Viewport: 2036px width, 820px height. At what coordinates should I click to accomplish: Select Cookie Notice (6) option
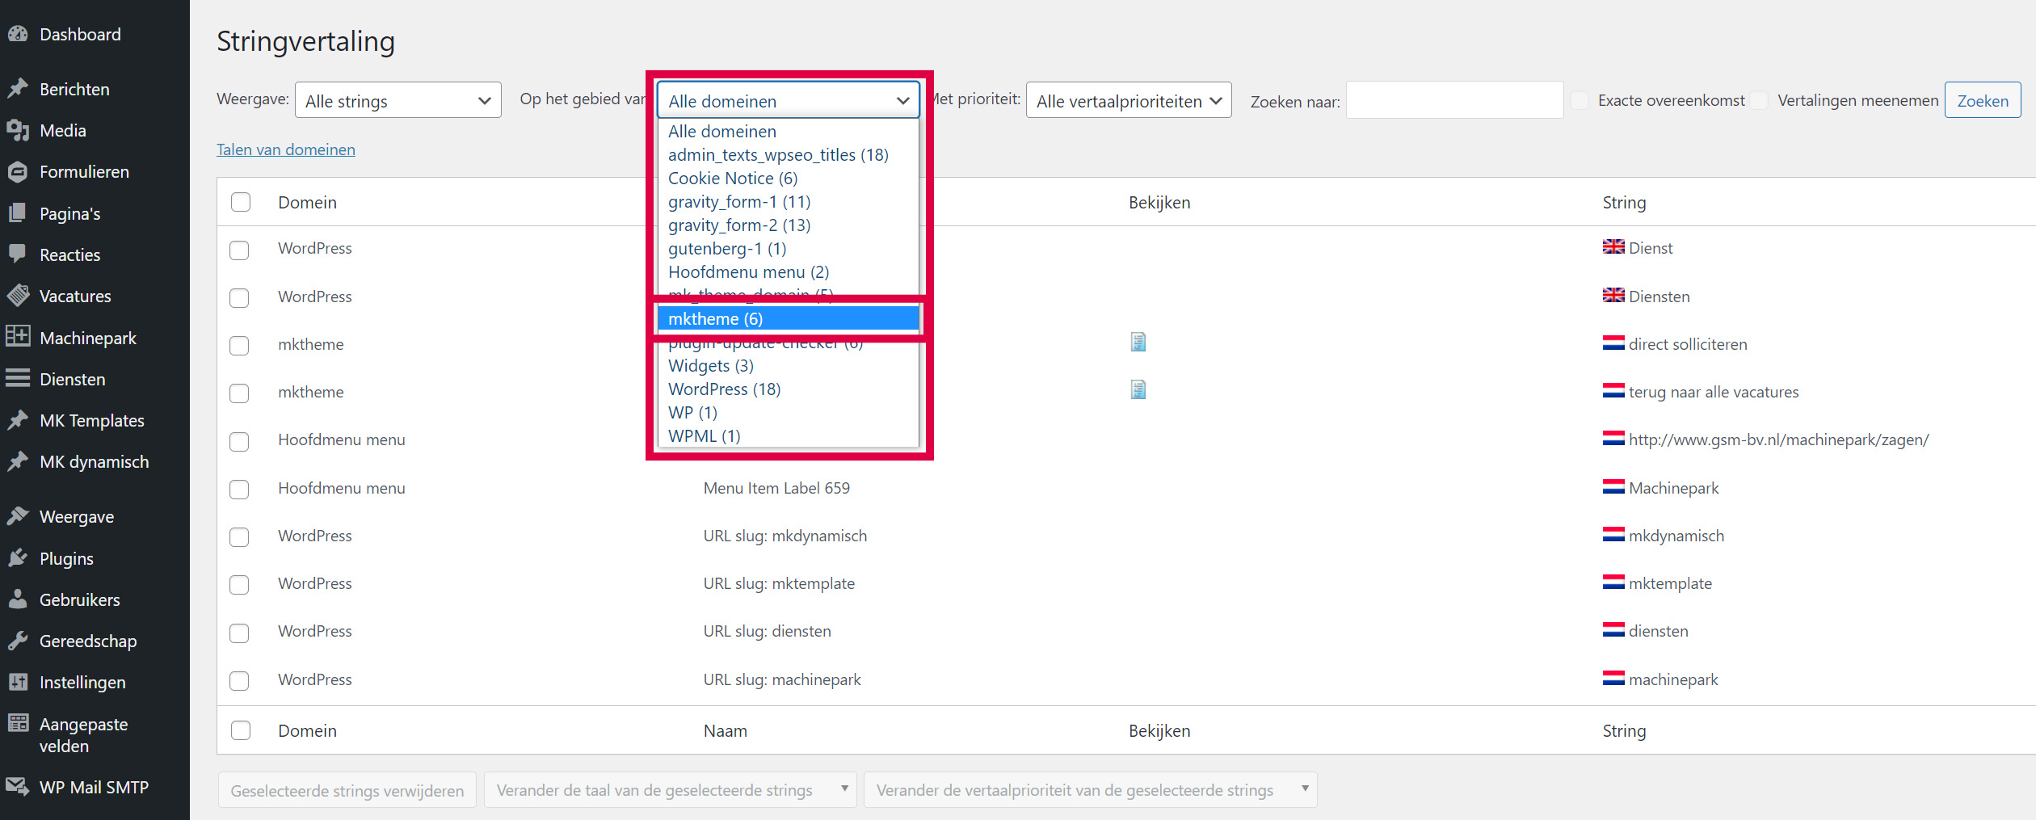789,178
